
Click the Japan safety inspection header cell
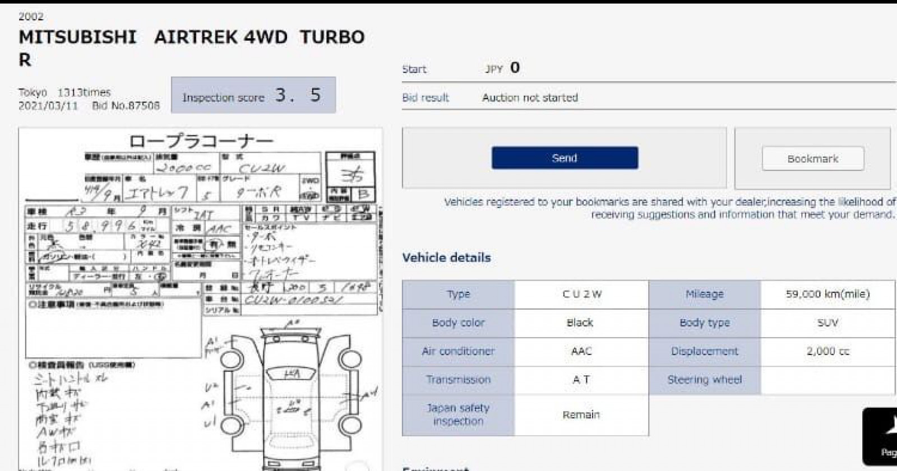pos(459,415)
